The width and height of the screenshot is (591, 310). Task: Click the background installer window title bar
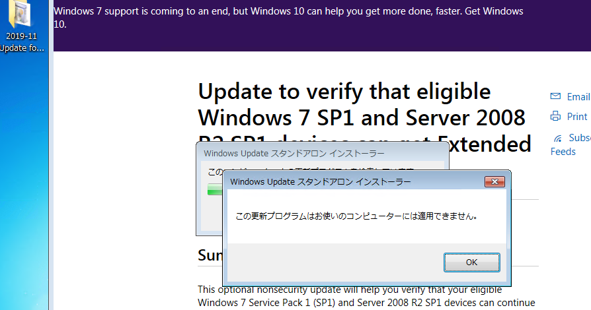coord(322,153)
